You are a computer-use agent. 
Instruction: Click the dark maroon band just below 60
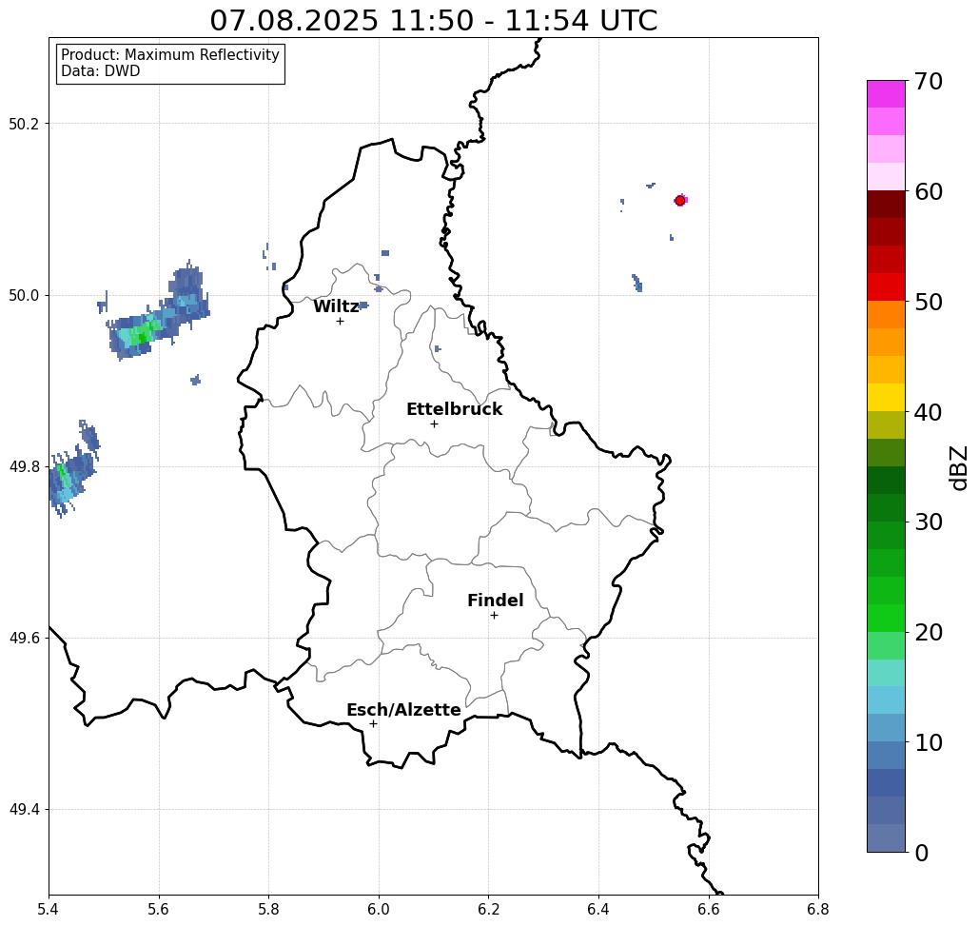pos(886,205)
